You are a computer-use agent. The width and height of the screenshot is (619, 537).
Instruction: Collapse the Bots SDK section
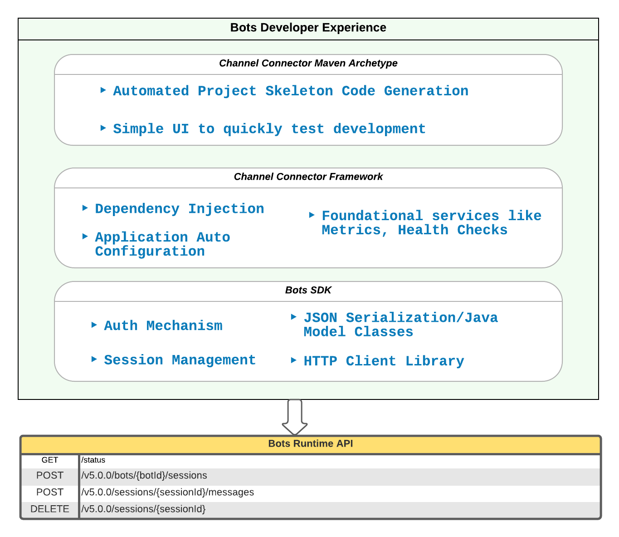point(308,290)
